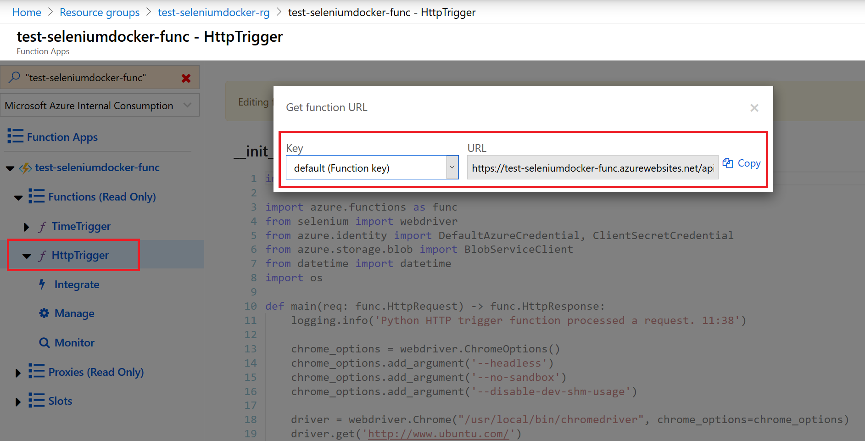The height and width of the screenshot is (441, 865).
Task: Expand the Proxies (Read Only) node
Action: pyautogui.click(x=18, y=373)
